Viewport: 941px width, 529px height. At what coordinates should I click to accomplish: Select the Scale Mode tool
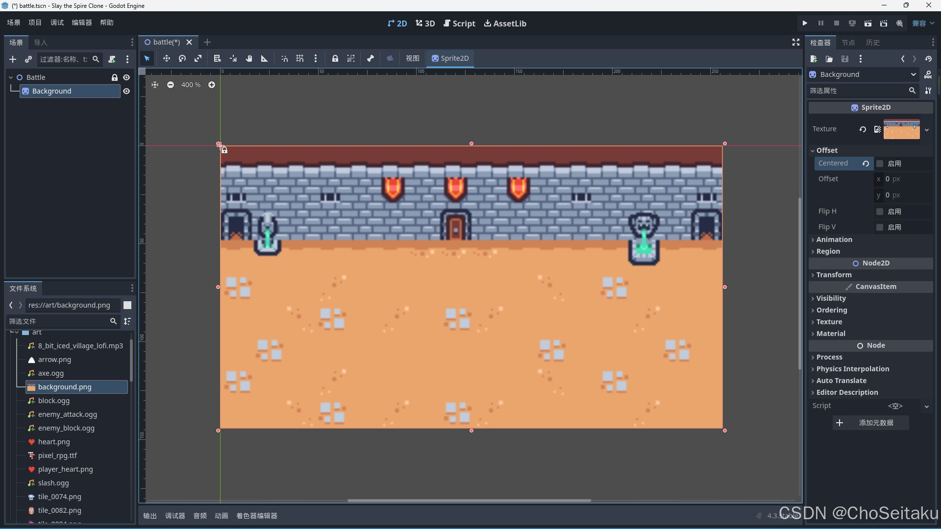pos(198,58)
